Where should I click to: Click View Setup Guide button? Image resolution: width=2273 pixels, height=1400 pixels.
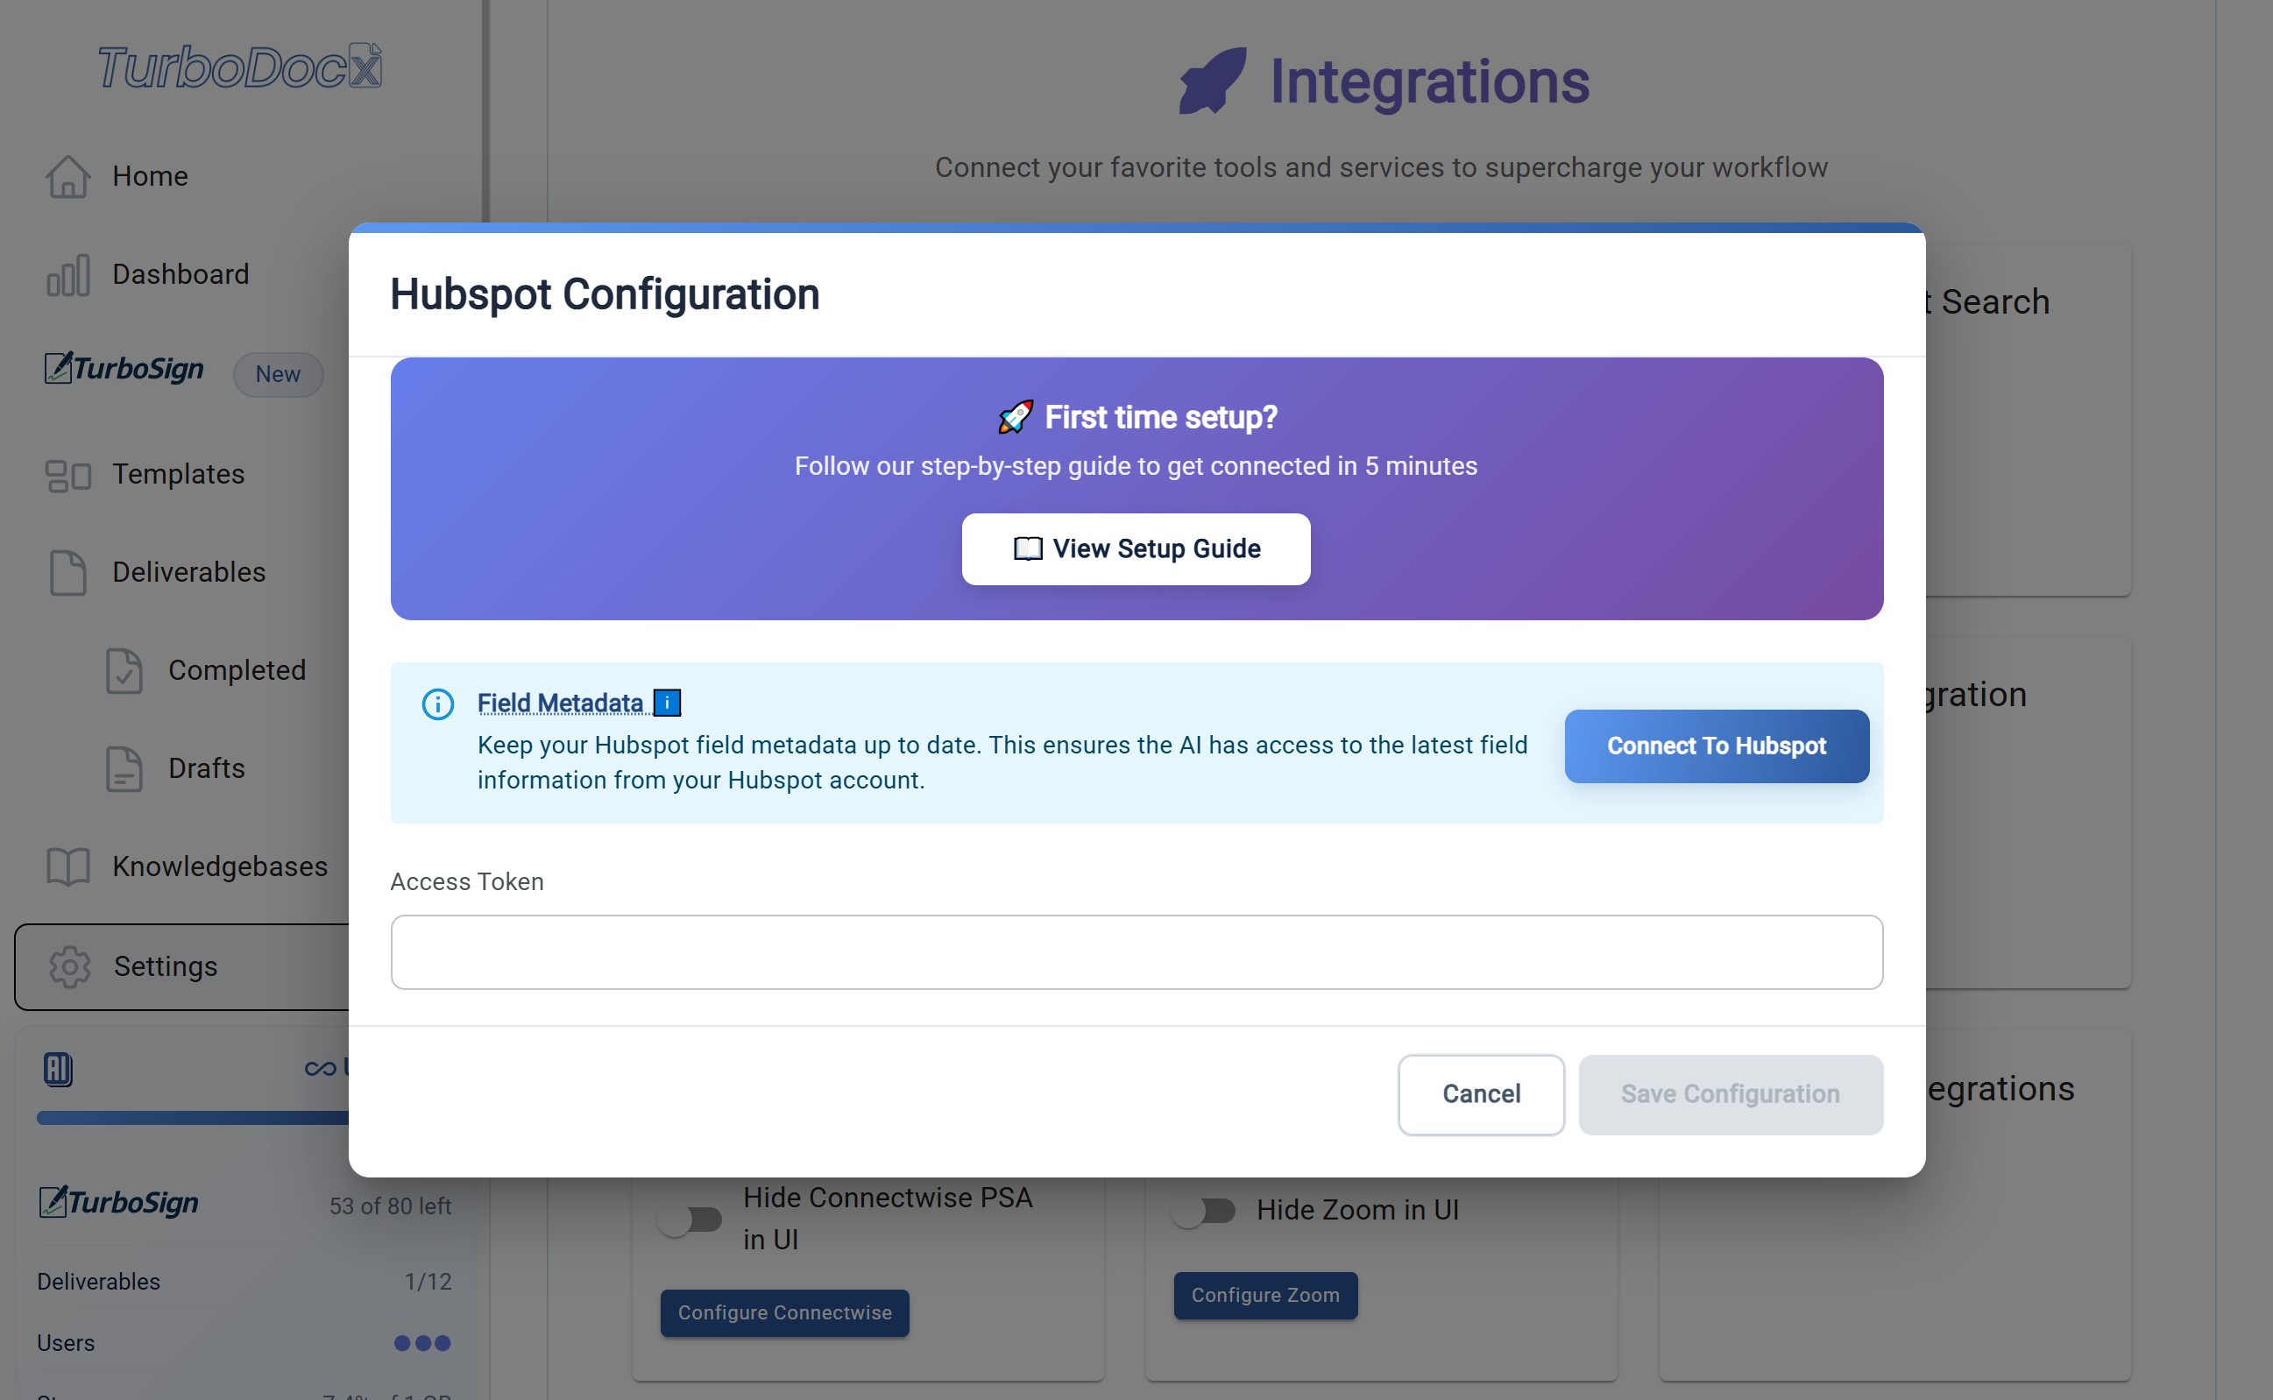pyautogui.click(x=1136, y=549)
